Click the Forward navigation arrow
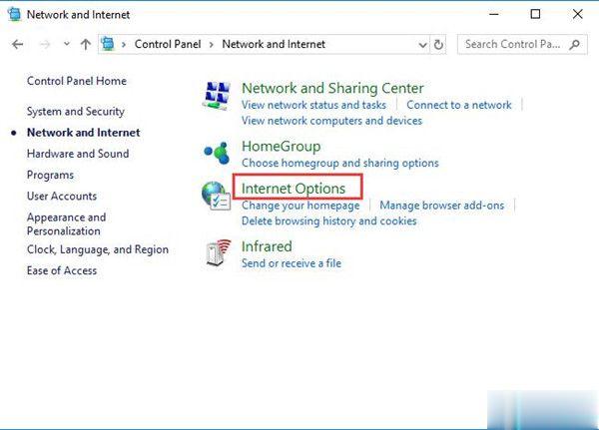Viewport: 599px width, 430px height. coord(45,45)
